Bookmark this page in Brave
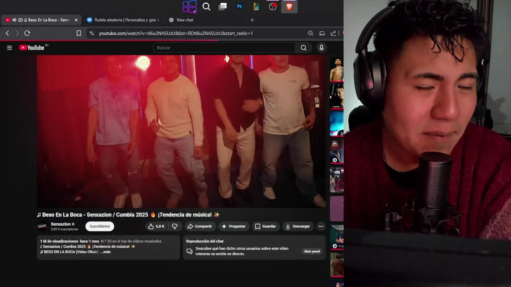 (79, 33)
